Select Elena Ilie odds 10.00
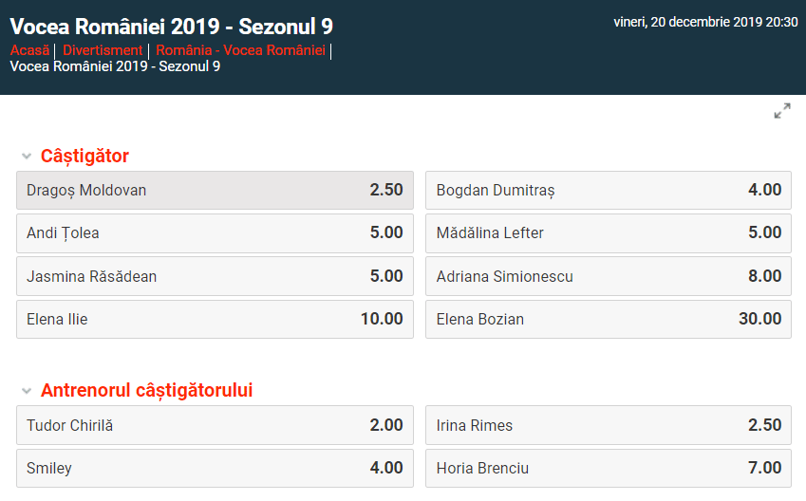This screenshot has width=806, height=501. (x=215, y=319)
